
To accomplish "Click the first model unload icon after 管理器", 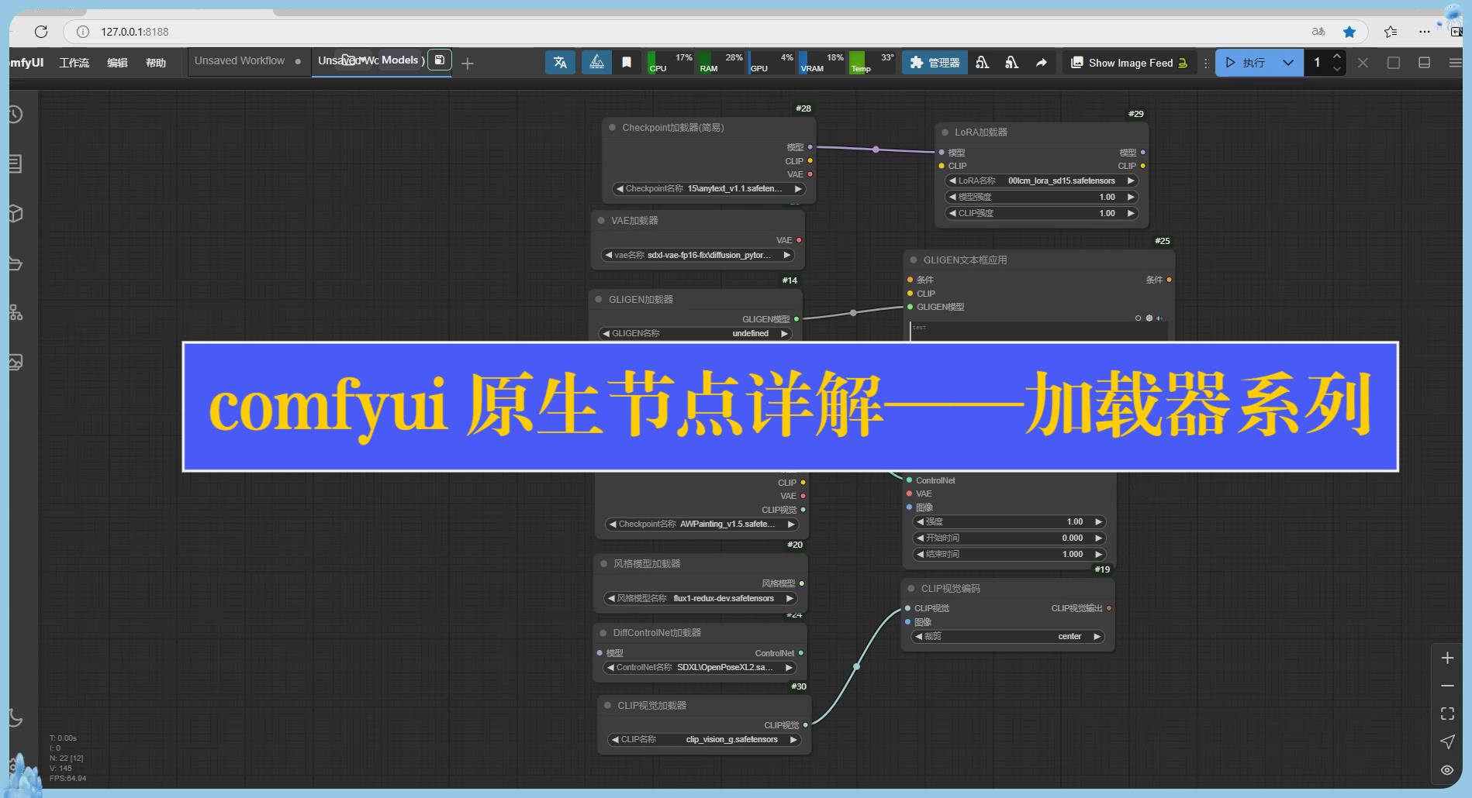I will click(983, 63).
